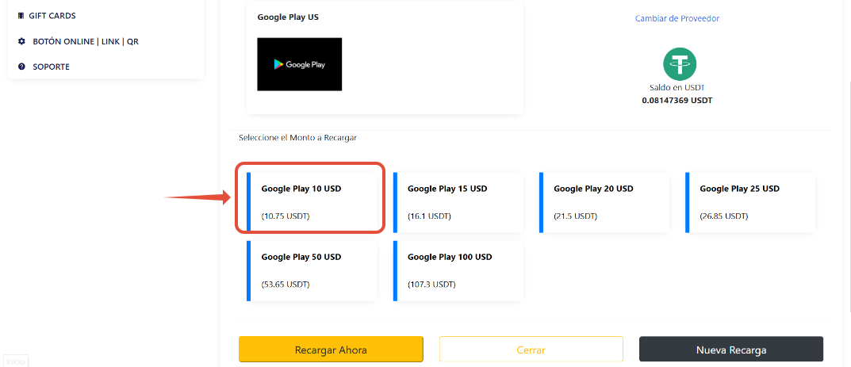Click the dark Nueva Recarga button

pos(731,350)
